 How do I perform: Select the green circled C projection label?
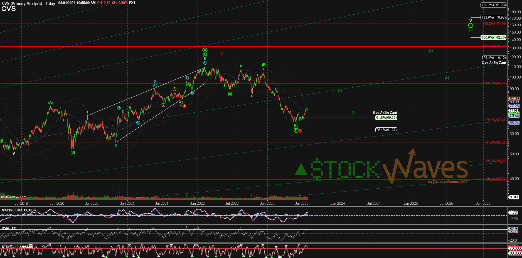[x=471, y=25]
